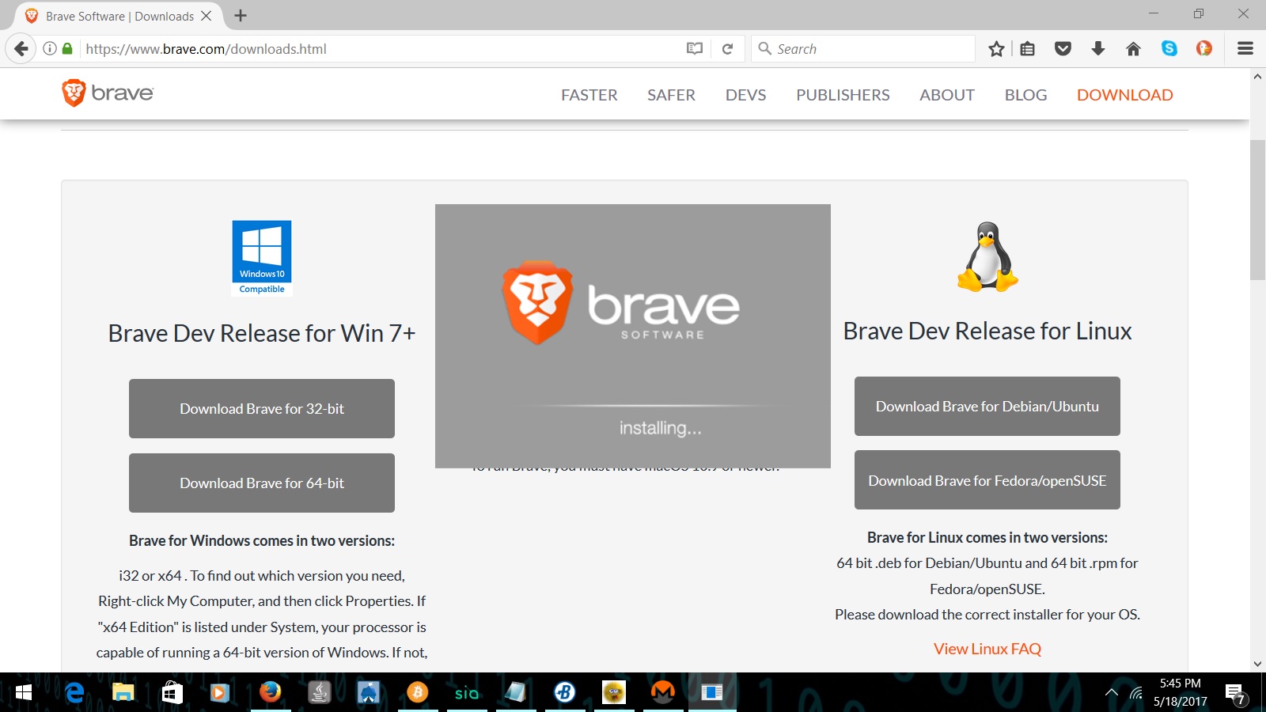The width and height of the screenshot is (1266, 712).
Task: Click the DuckDuckGo extension icon
Action: (x=1204, y=48)
